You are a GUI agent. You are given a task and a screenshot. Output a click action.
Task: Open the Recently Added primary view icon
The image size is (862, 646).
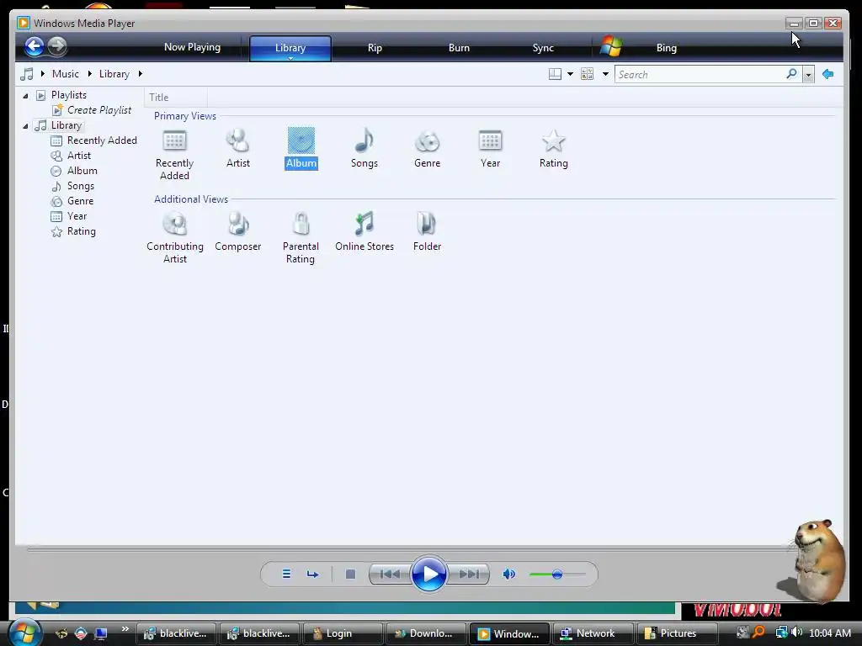point(174,141)
